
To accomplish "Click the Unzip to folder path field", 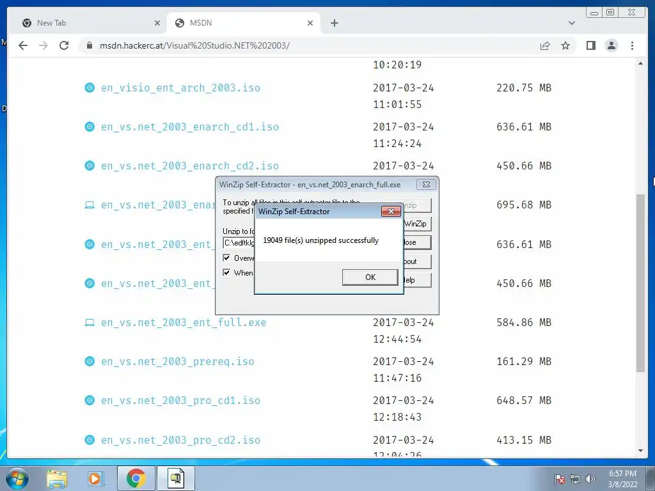I will pyautogui.click(x=239, y=242).
